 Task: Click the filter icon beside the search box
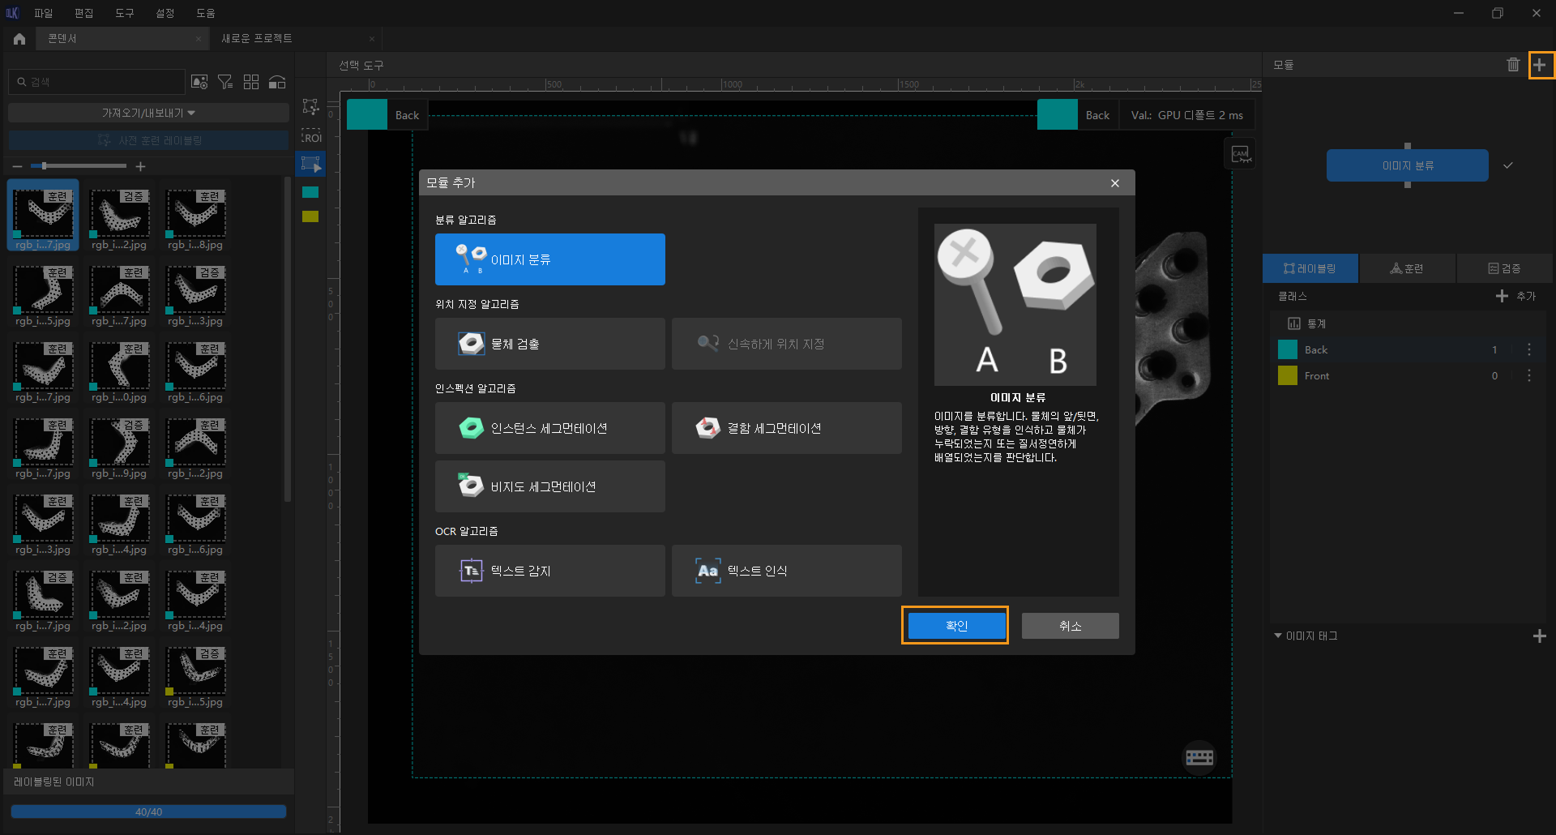tap(225, 82)
